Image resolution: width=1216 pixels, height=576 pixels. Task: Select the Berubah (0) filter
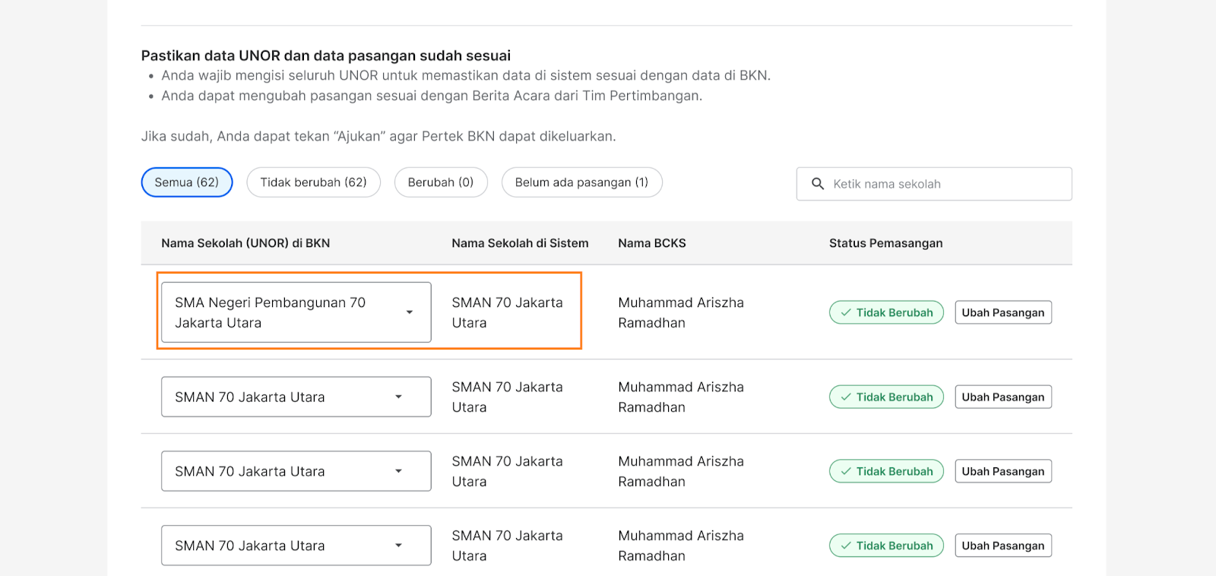pos(441,182)
